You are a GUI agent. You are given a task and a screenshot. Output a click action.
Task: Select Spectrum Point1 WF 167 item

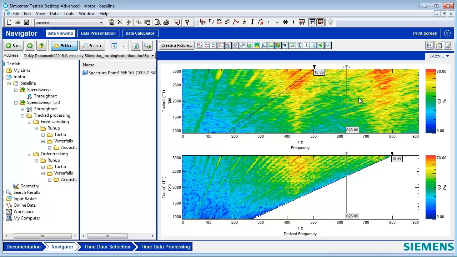tap(119, 73)
